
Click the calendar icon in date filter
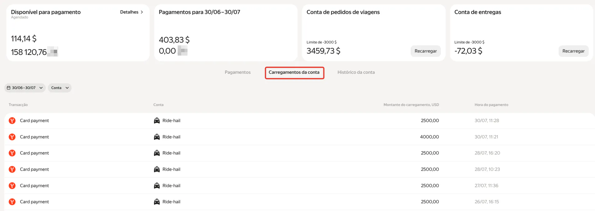point(9,88)
